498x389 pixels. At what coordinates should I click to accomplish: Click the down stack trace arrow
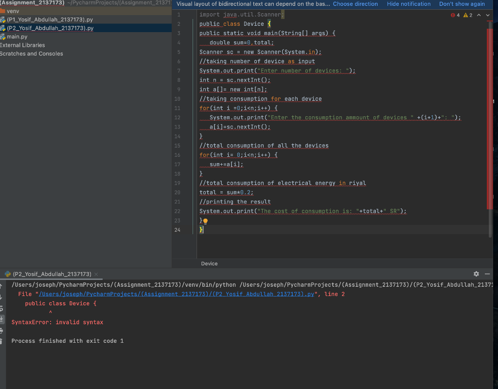(x=1, y=297)
